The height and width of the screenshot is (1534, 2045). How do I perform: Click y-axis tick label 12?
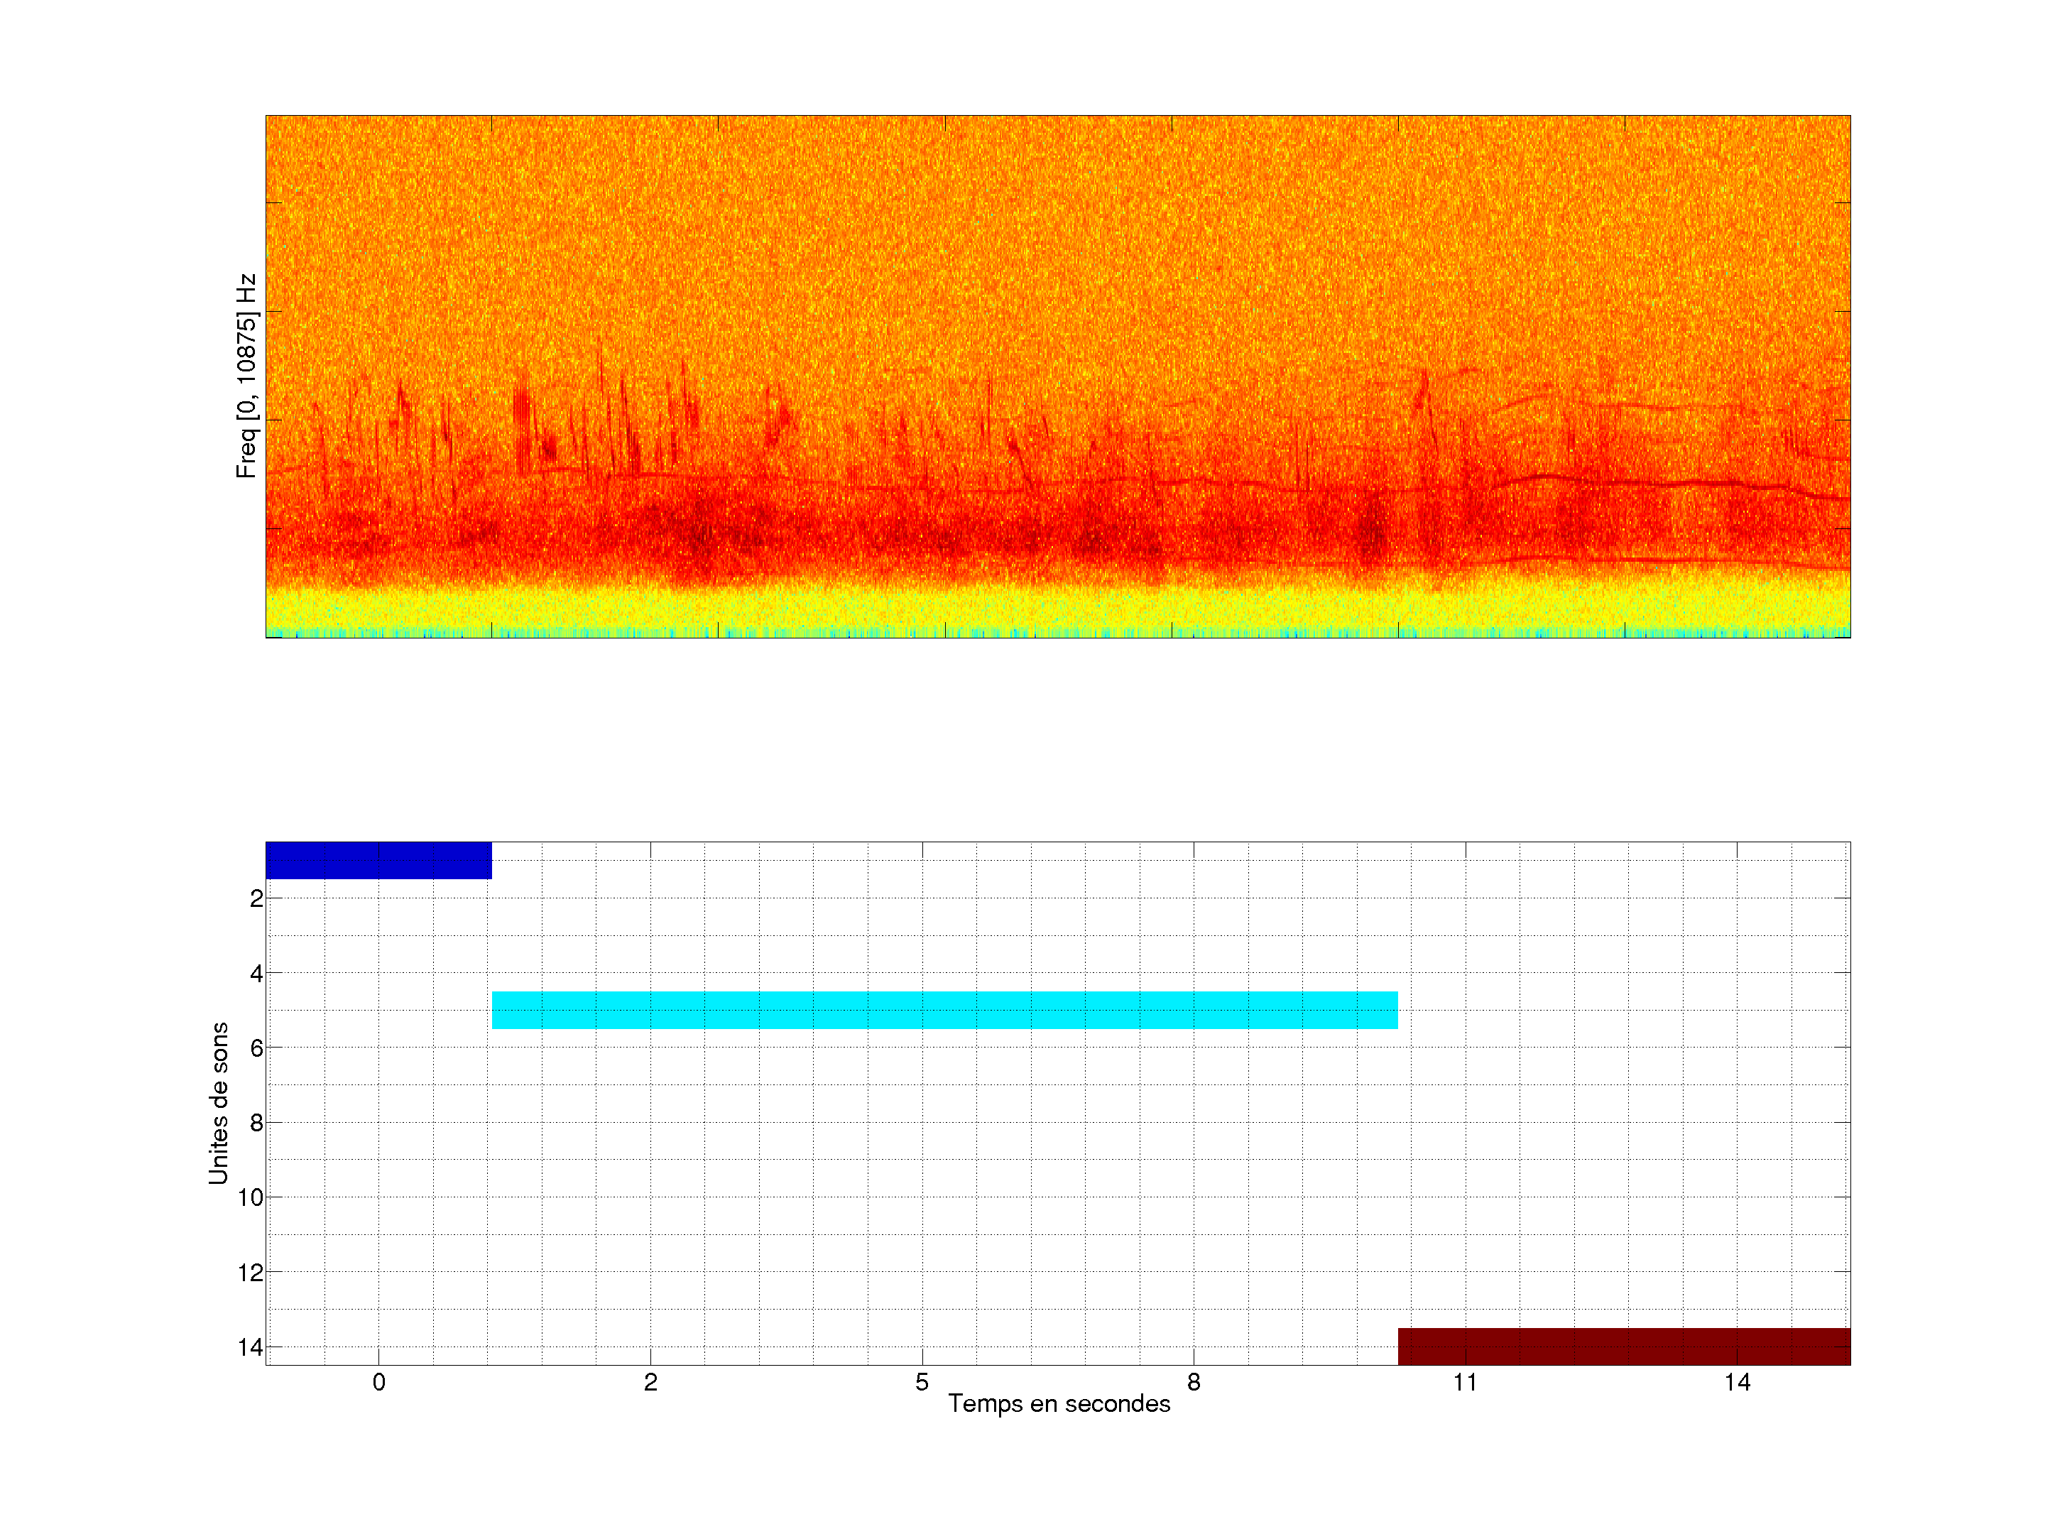[x=251, y=1273]
